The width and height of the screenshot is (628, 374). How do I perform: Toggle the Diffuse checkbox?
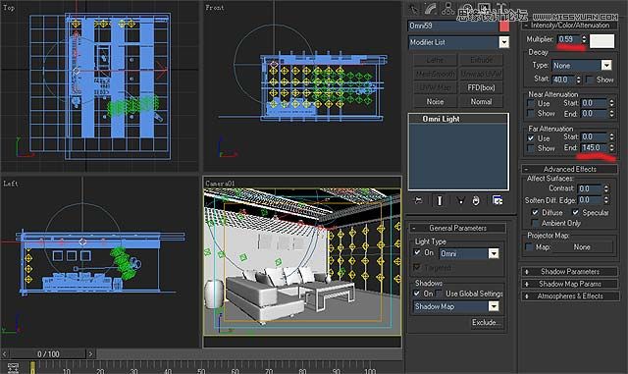click(x=535, y=212)
